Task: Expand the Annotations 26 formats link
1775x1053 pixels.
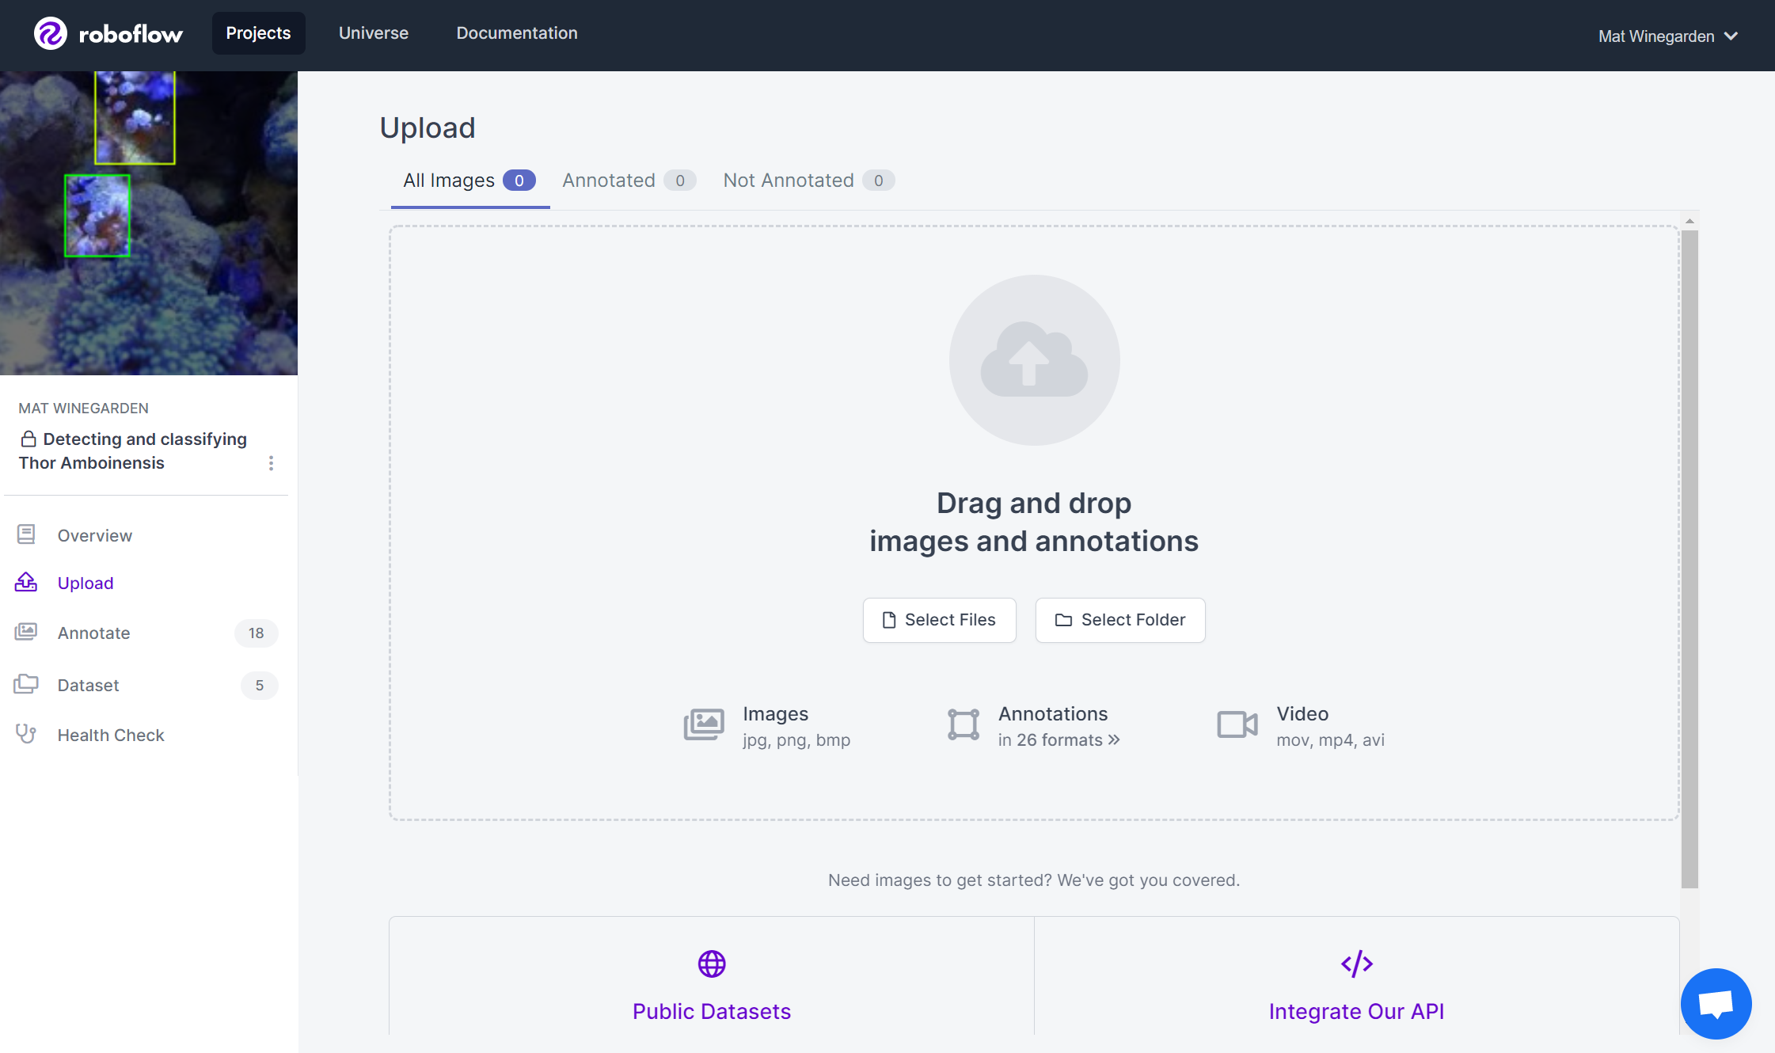Action: [1059, 740]
